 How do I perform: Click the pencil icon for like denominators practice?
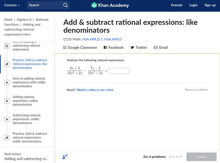(7, 64)
